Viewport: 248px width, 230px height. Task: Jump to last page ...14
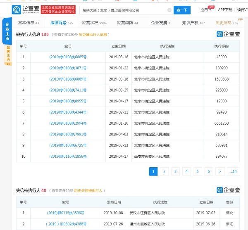pos(234,171)
